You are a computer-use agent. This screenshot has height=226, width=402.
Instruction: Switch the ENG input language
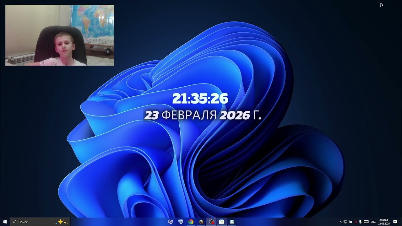373,222
